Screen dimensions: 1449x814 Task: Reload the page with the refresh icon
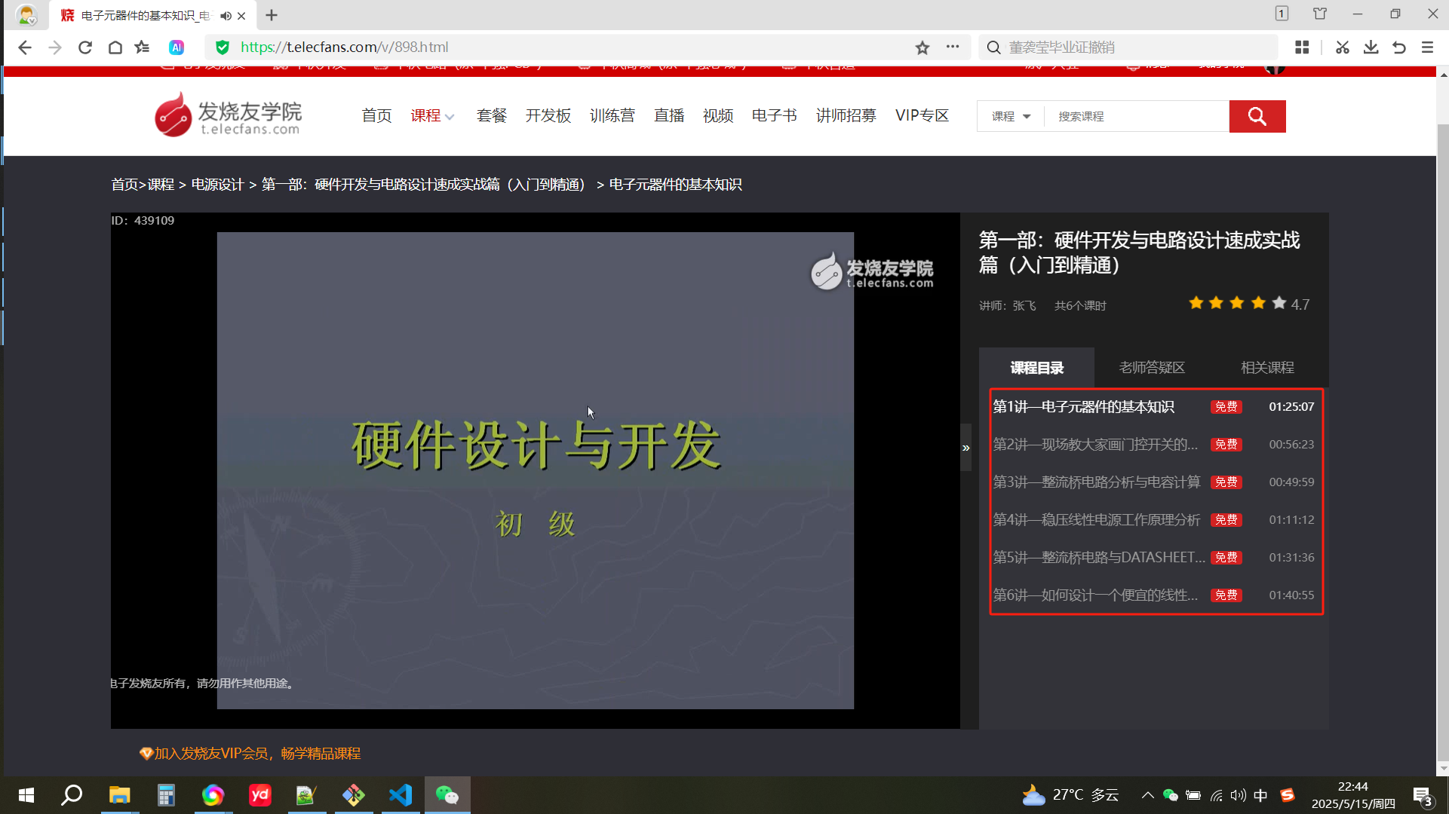coord(84,47)
